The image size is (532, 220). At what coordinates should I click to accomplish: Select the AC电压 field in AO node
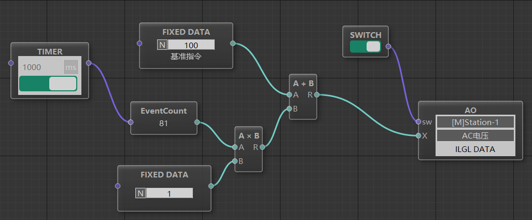475,136
